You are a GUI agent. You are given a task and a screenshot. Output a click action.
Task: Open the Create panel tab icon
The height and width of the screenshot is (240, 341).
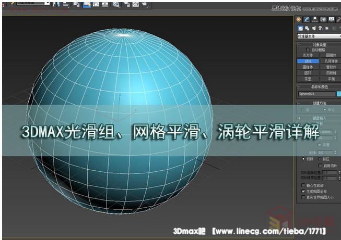coord(299,19)
